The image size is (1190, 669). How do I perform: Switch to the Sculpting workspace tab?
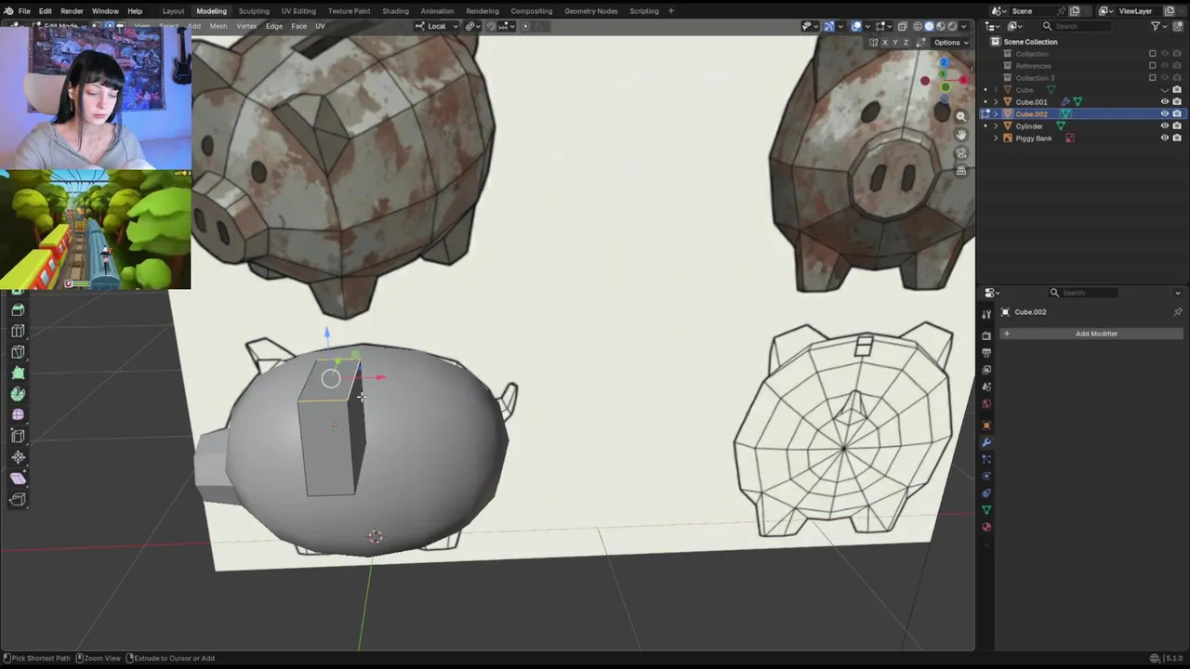tap(254, 11)
